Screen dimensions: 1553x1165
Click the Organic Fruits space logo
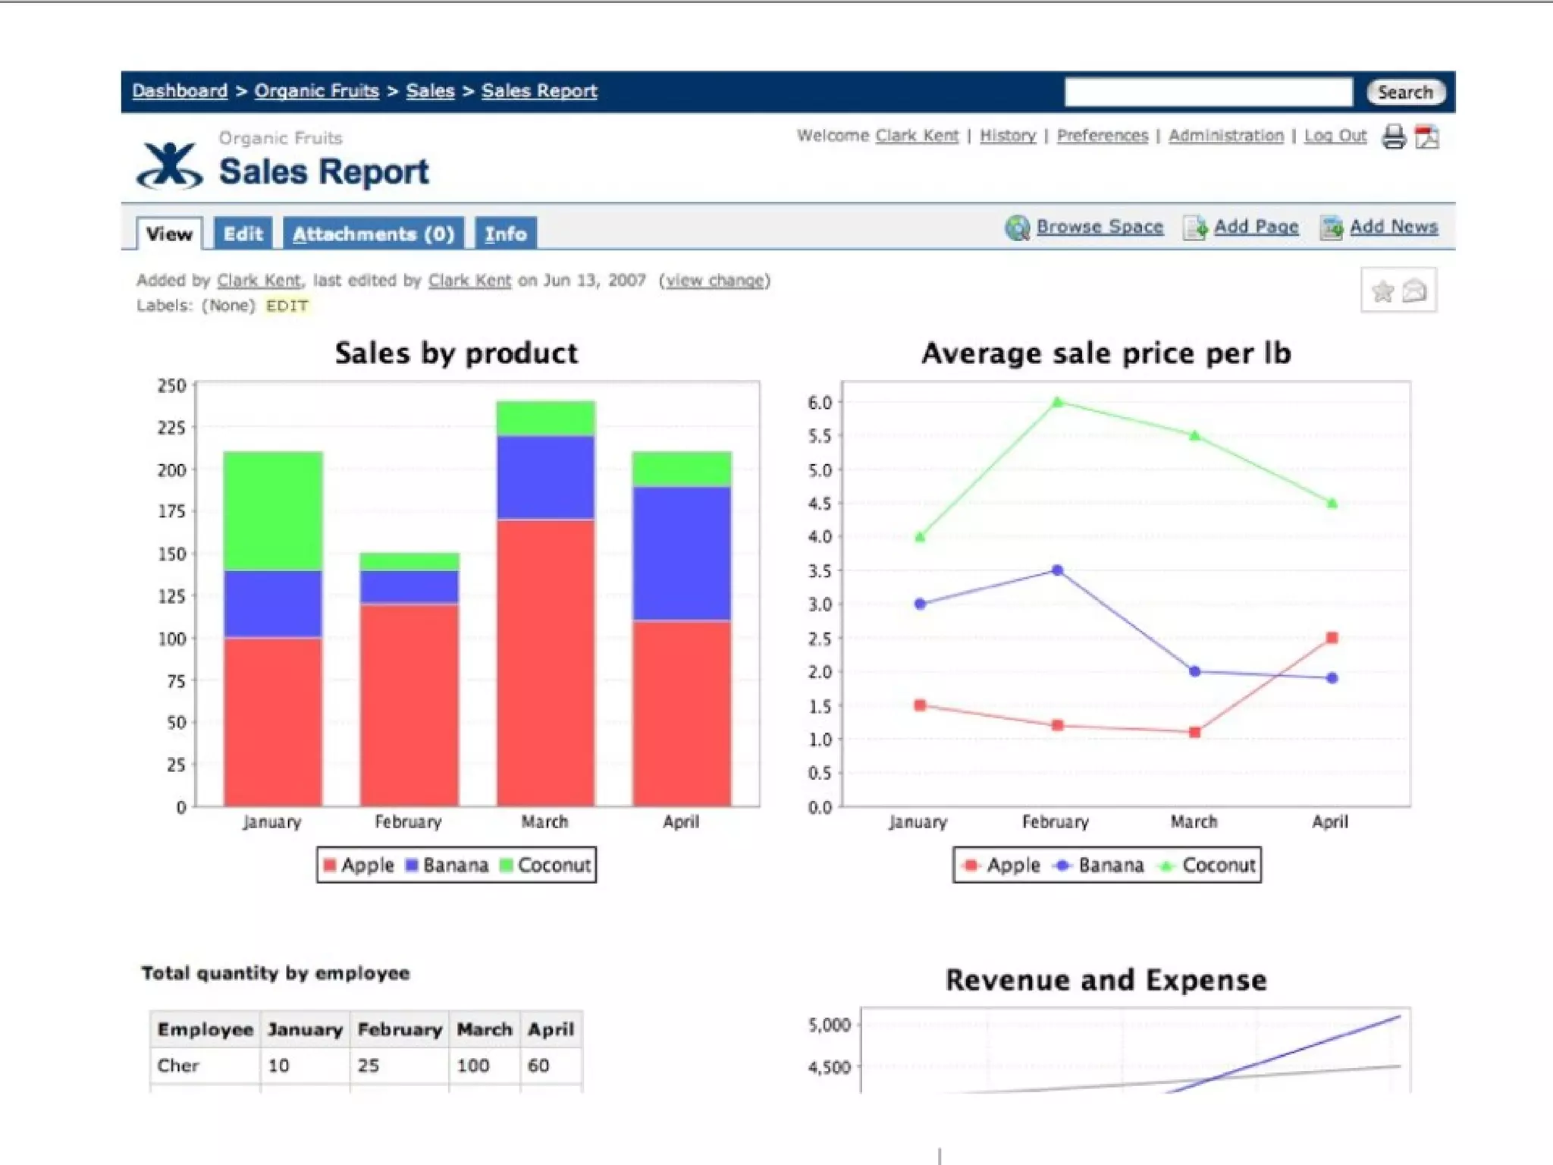pyautogui.click(x=170, y=165)
